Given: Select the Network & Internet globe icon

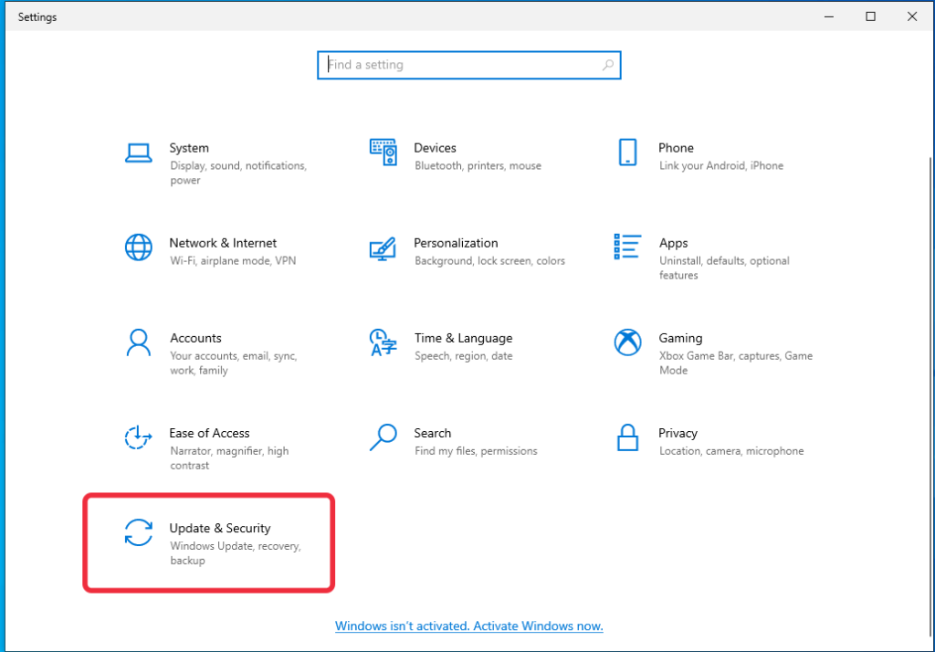Looking at the screenshot, I should 138,247.
